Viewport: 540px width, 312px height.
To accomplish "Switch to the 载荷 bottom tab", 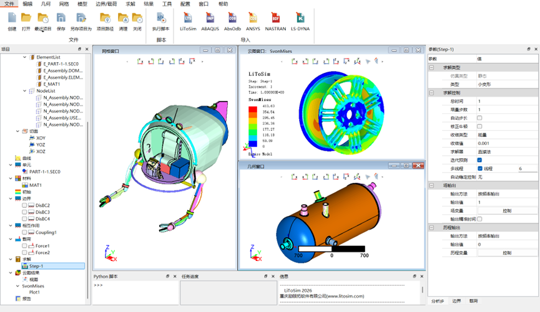I will tap(474, 301).
